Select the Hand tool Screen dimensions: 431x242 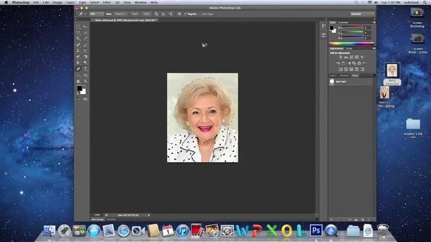pyautogui.click(x=78, y=81)
